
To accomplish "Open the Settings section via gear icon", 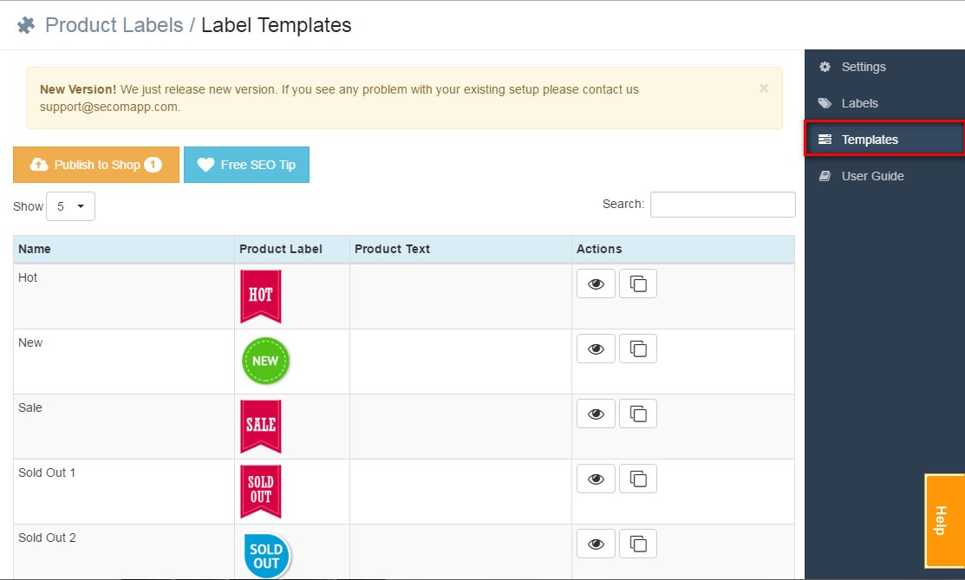I will [826, 67].
